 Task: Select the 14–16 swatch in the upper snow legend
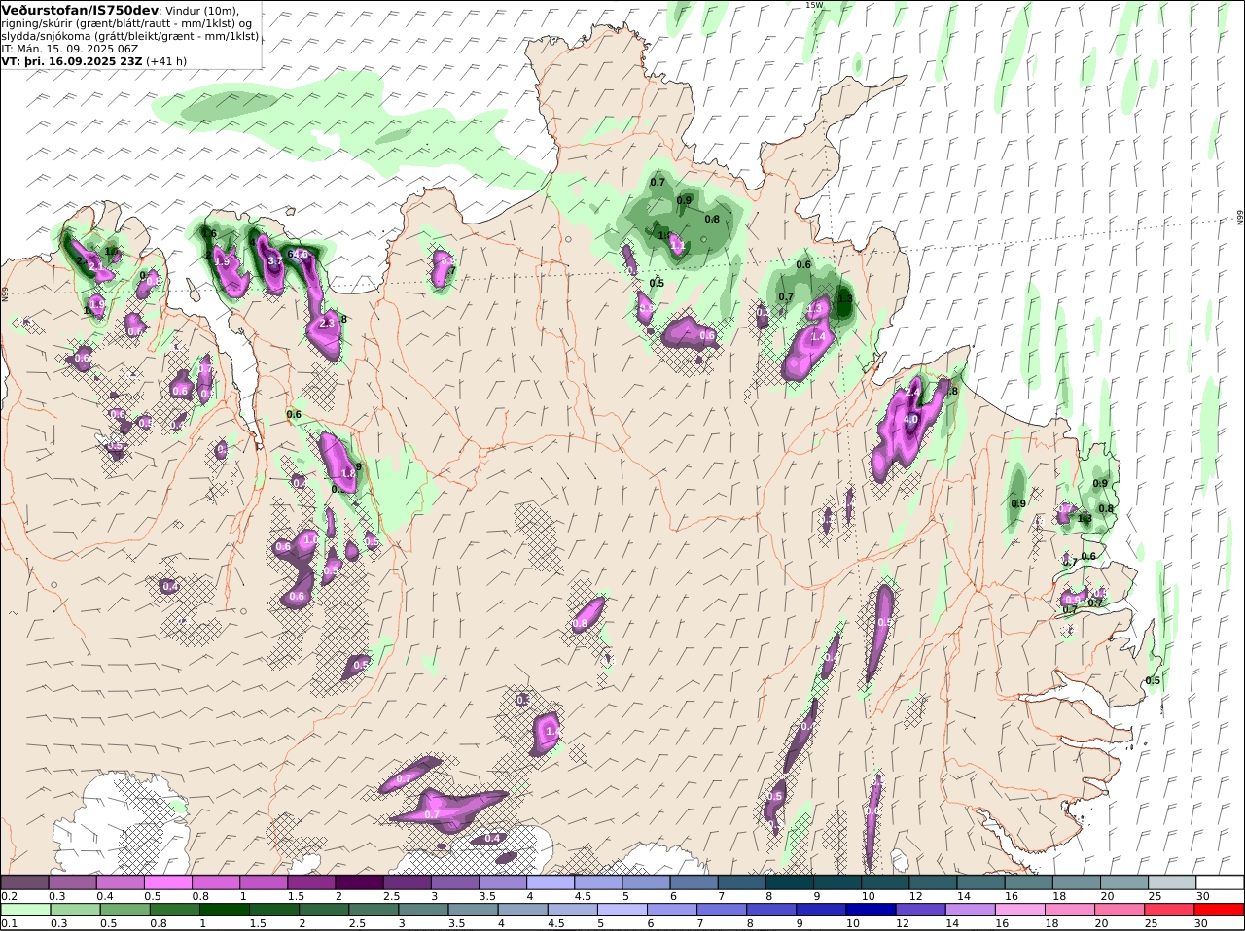[x=980, y=881]
